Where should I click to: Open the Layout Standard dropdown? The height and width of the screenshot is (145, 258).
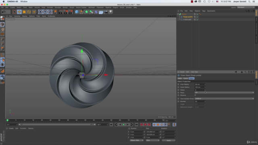click(246, 7)
